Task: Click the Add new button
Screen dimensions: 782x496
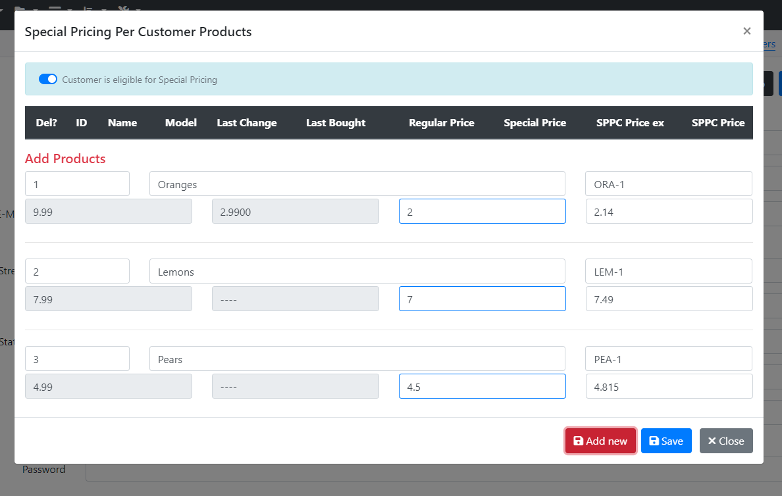Action: pos(600,441)
